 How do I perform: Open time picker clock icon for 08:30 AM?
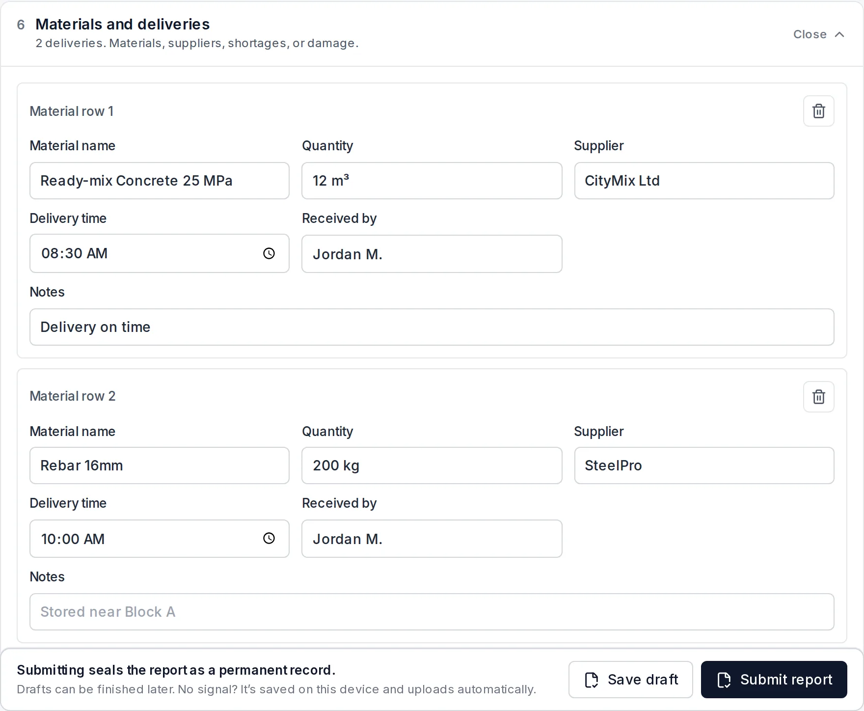click(x=269, y=253)
